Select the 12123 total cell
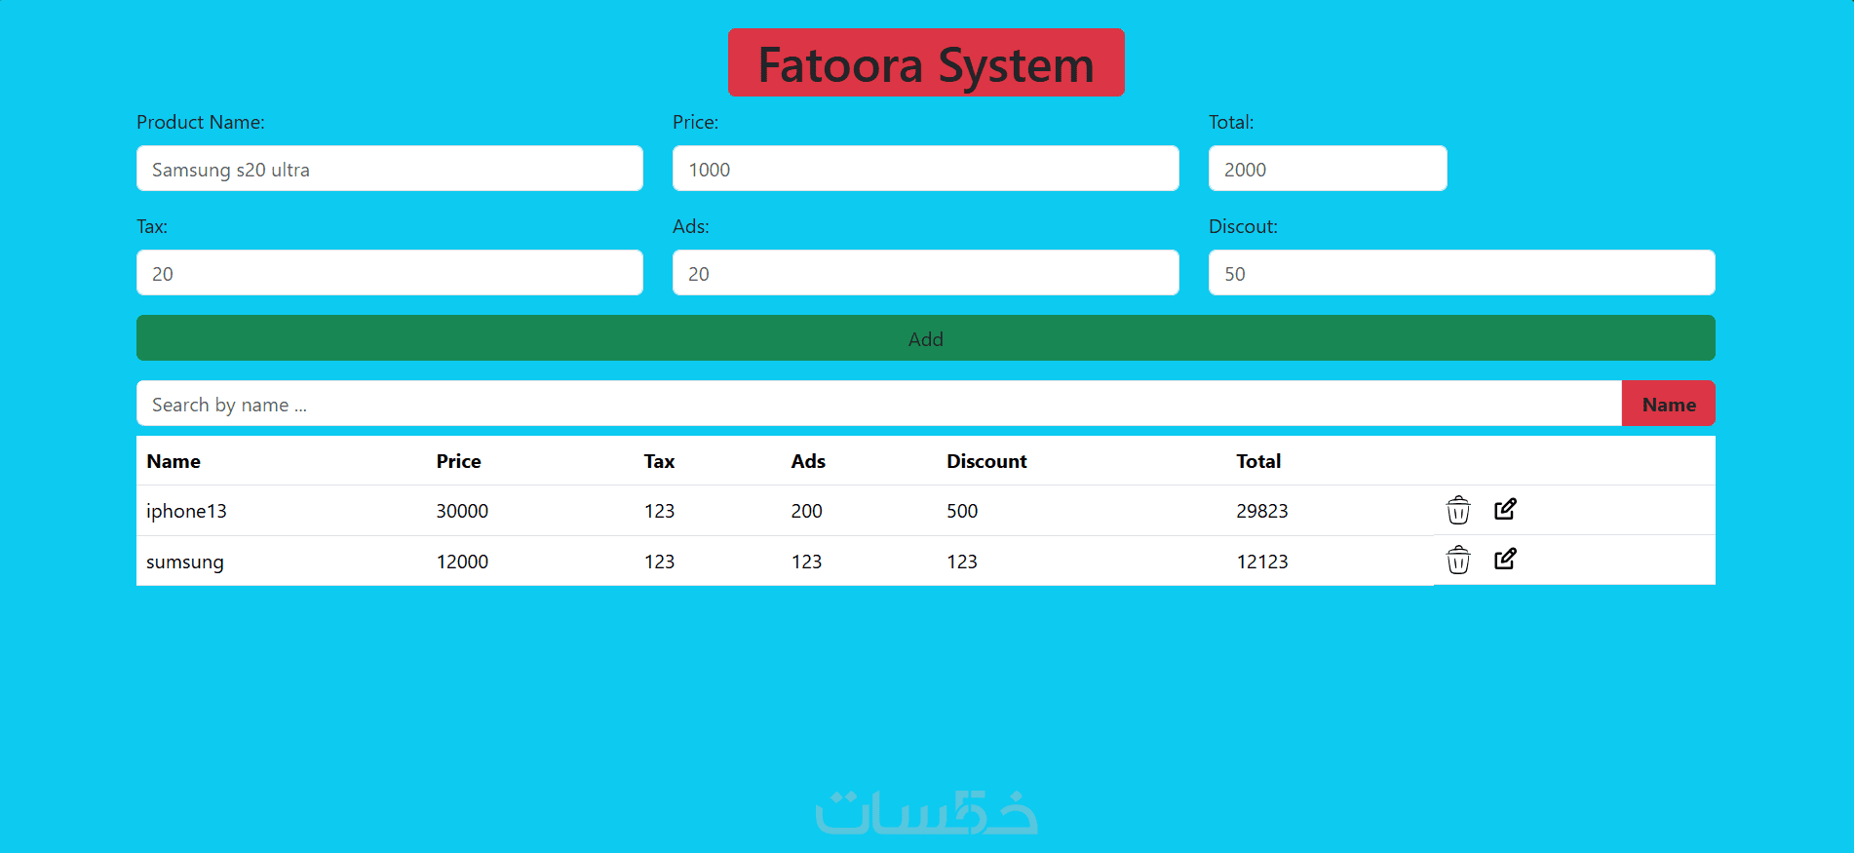The width and height of the screenshot is (1854, 853). point(1262,562)
